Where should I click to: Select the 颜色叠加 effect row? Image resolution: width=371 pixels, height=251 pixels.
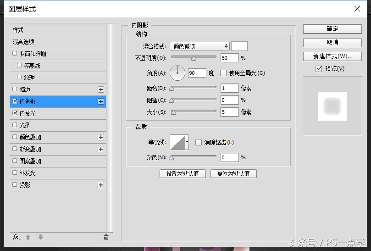click(58, 137)
